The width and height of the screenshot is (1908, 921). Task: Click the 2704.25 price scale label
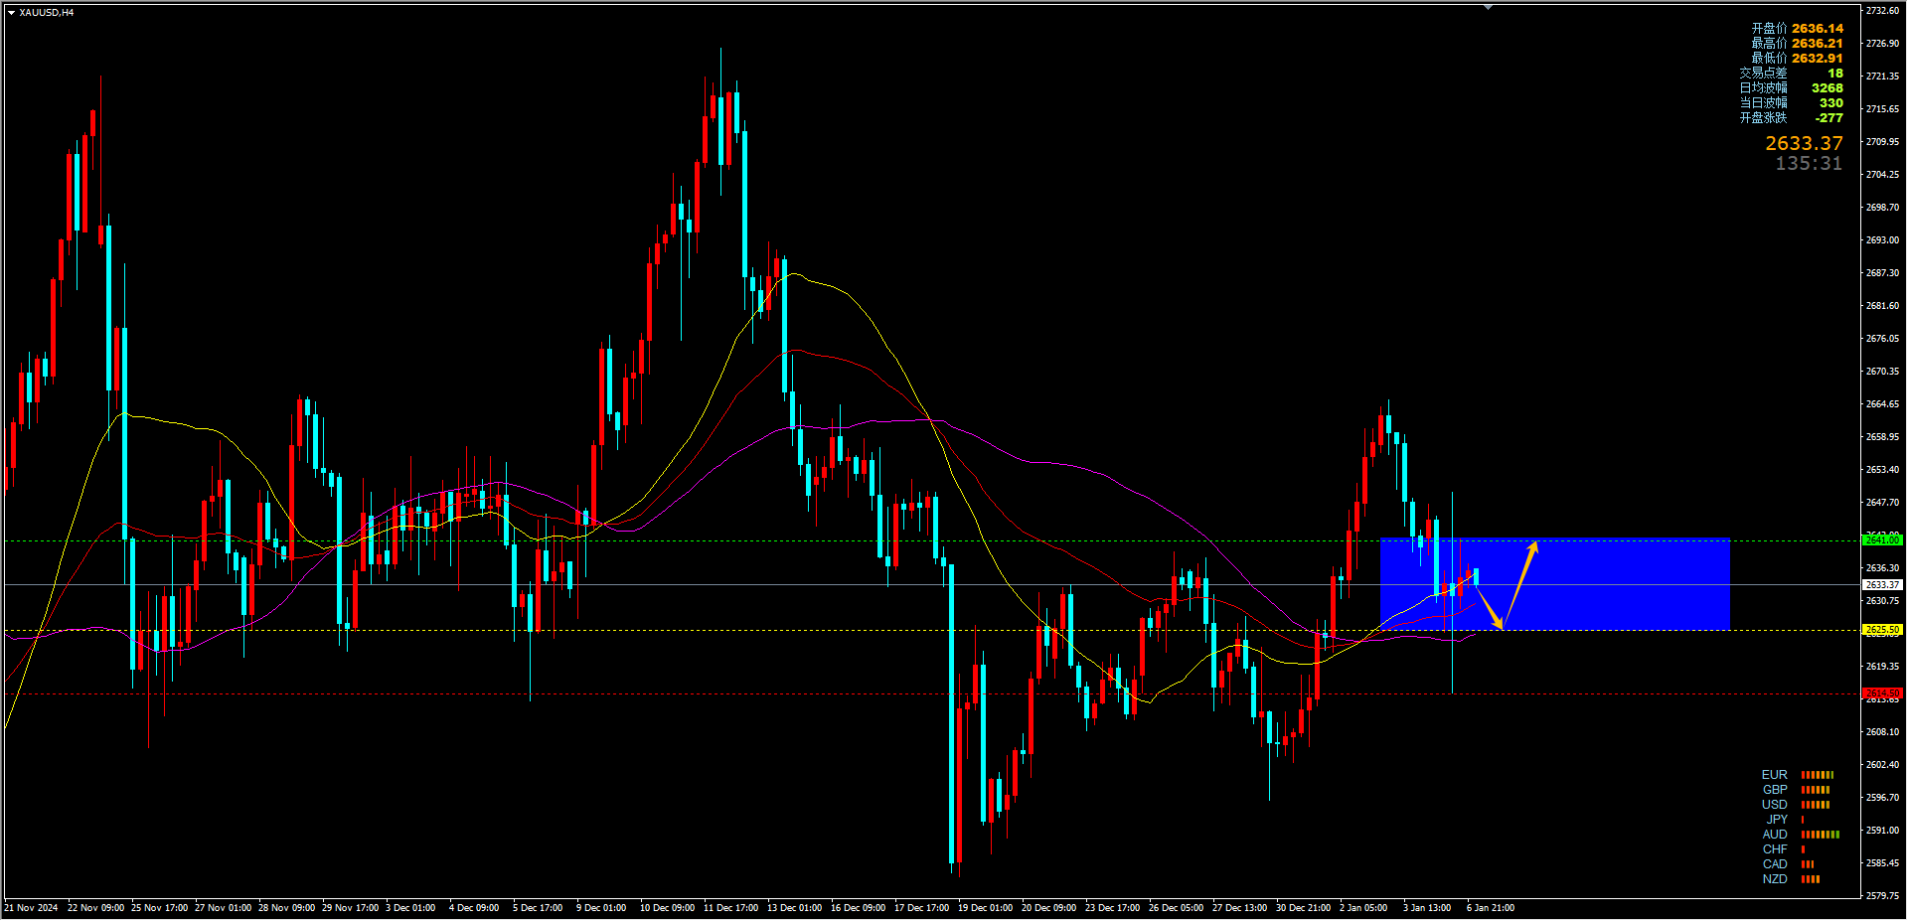pyautogui.click(x=1882, y=175)
